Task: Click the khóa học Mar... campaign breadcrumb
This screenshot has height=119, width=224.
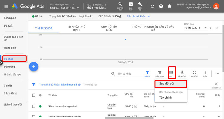Action: coord(96,8)
